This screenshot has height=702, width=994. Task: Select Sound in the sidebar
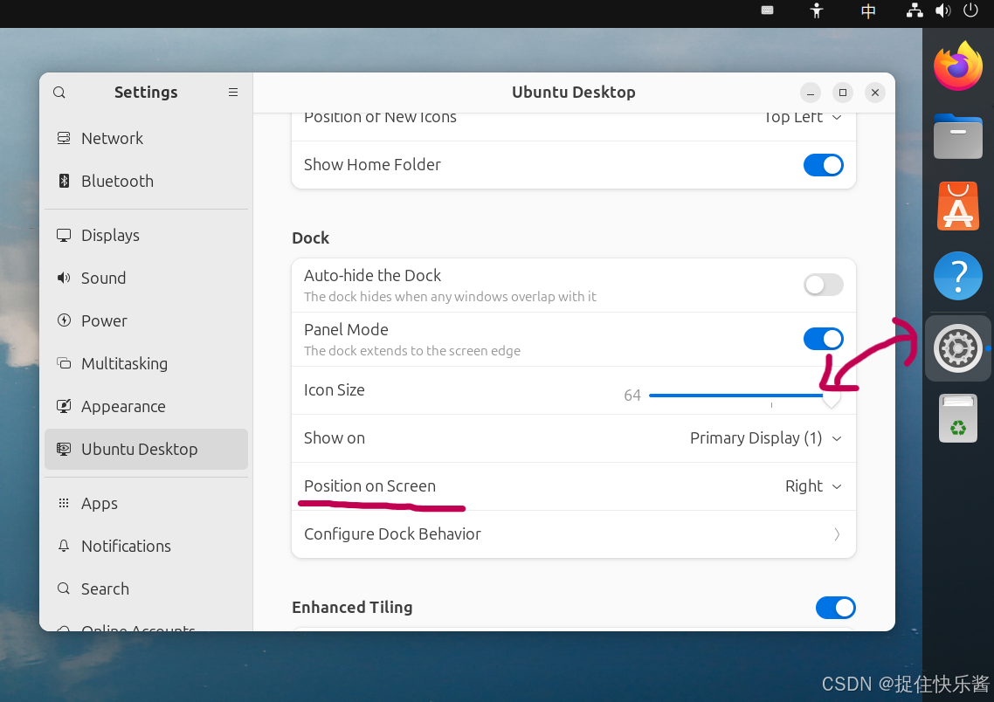pyautogui.click(x=146, y=279)
